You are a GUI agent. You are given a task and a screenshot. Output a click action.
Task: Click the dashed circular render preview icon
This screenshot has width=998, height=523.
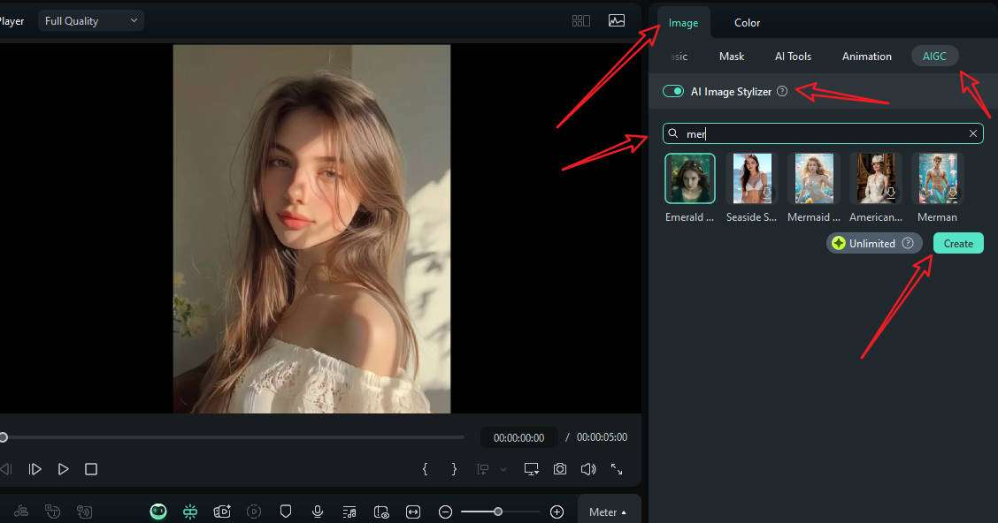[254, 512]
